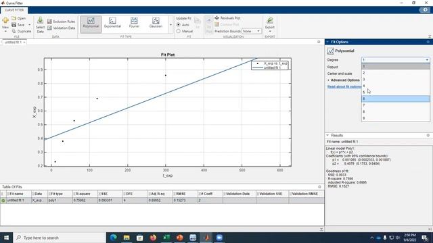Open the notification center icon
The image size is (433, 243).
(x=425, y=238)
